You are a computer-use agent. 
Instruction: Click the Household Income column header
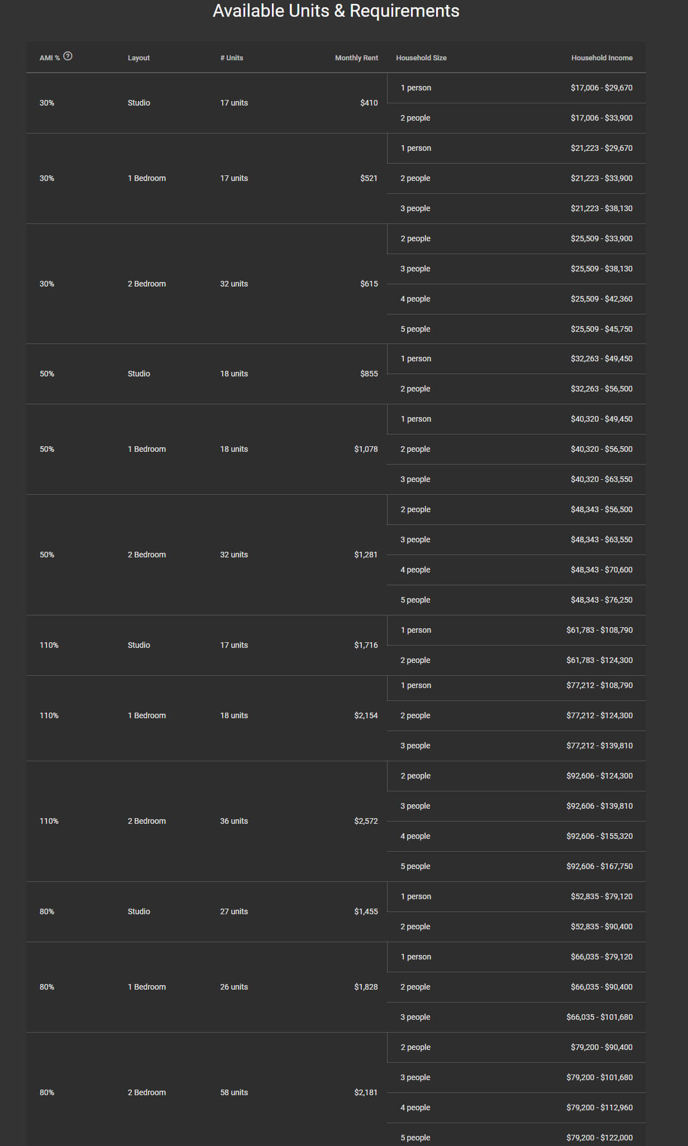(x=601, y=58)
